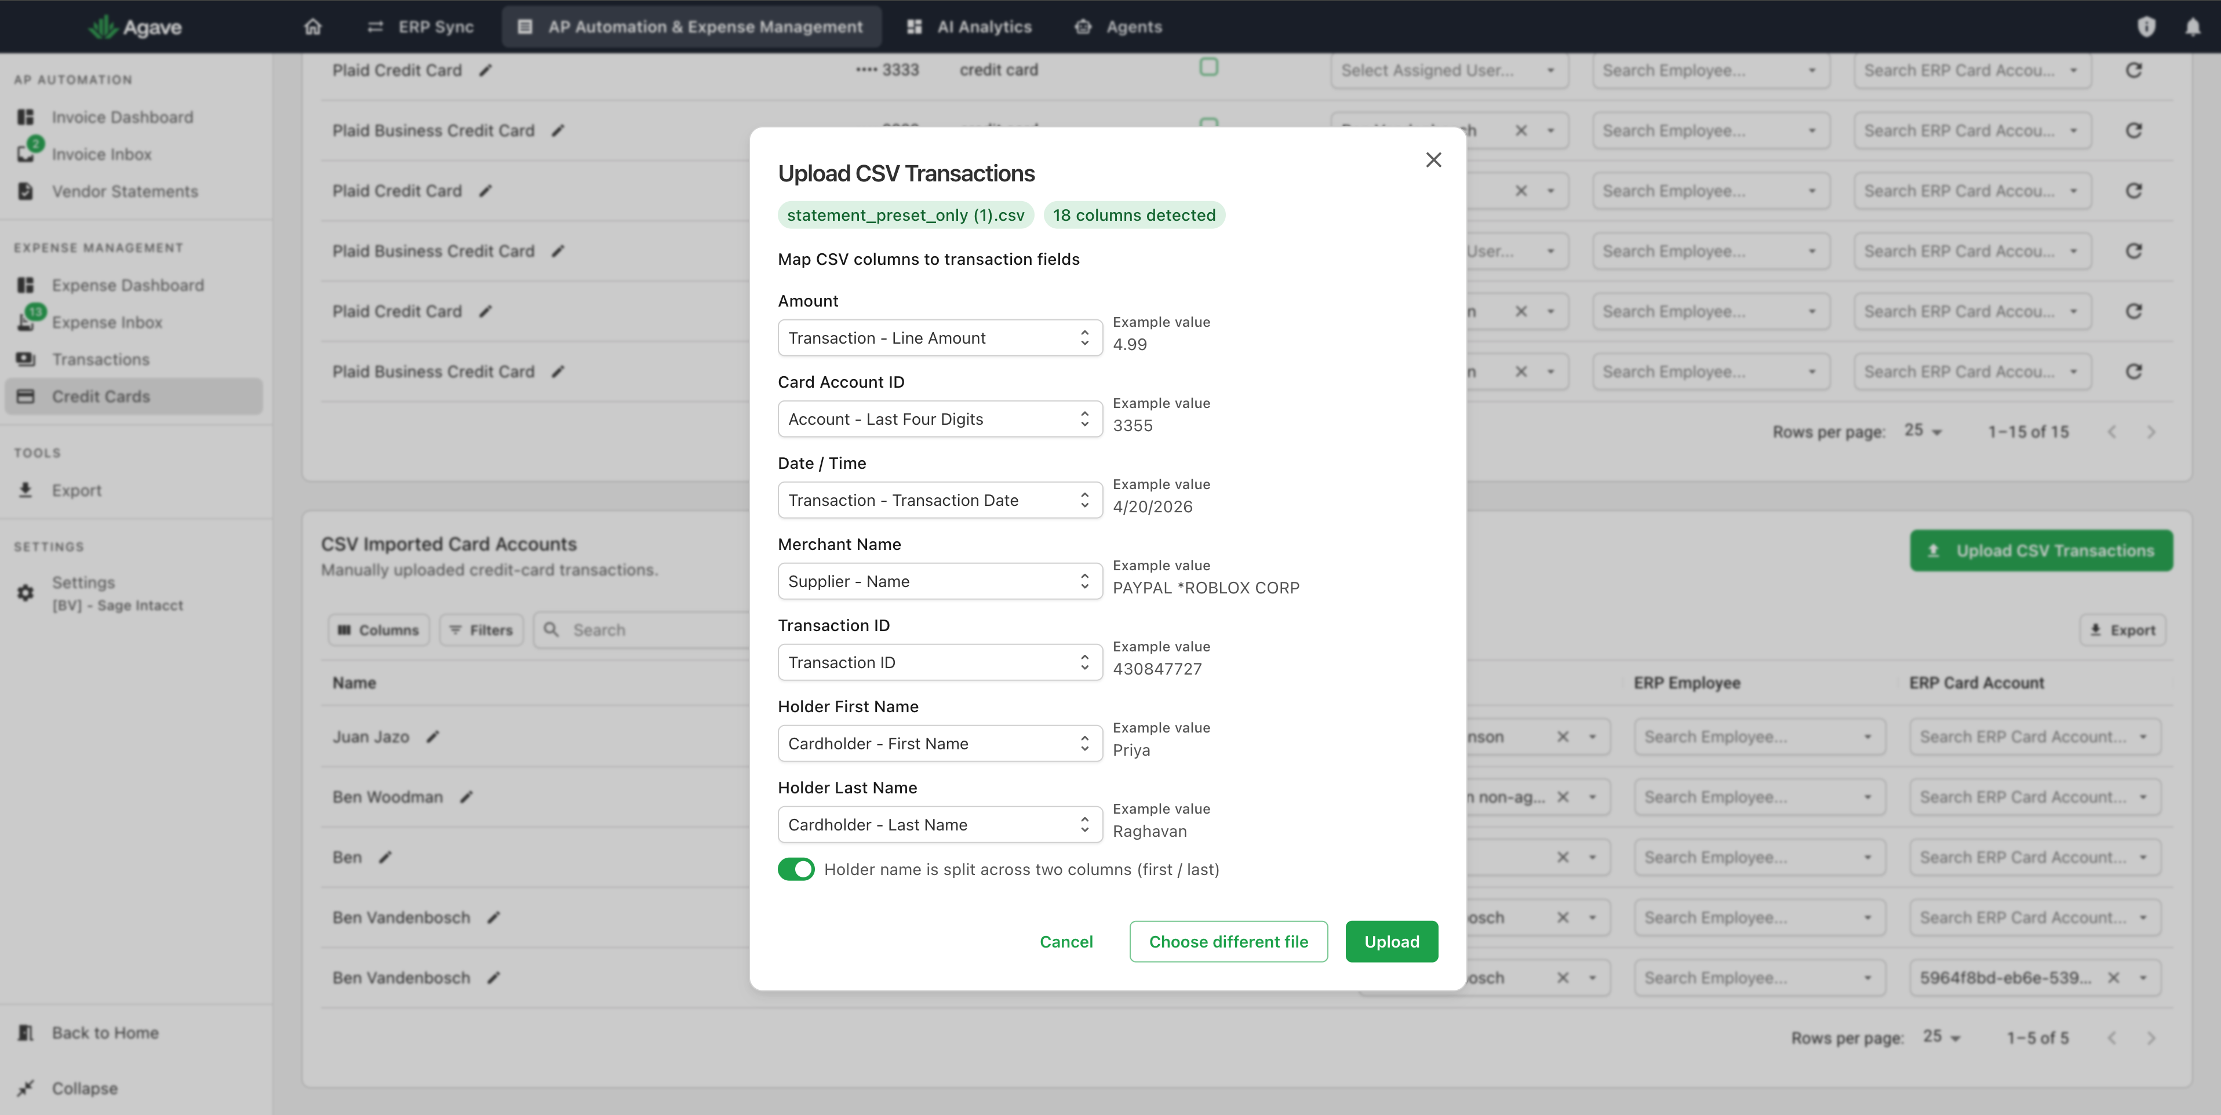The image size is (2221, 1115).
Task: Click the search magnifier icon in CSV accounts table
Action: click(x=552, y=629)
